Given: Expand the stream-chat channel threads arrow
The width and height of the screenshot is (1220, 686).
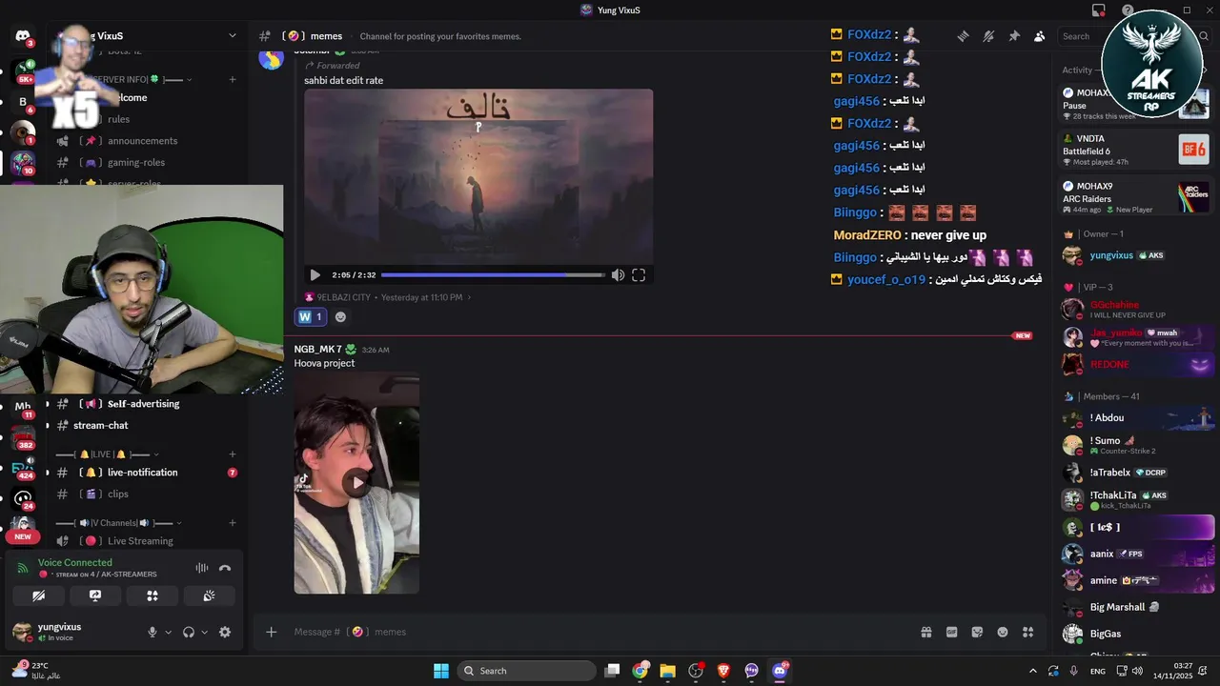Looking at the screenshot, I should pos(47,426).
